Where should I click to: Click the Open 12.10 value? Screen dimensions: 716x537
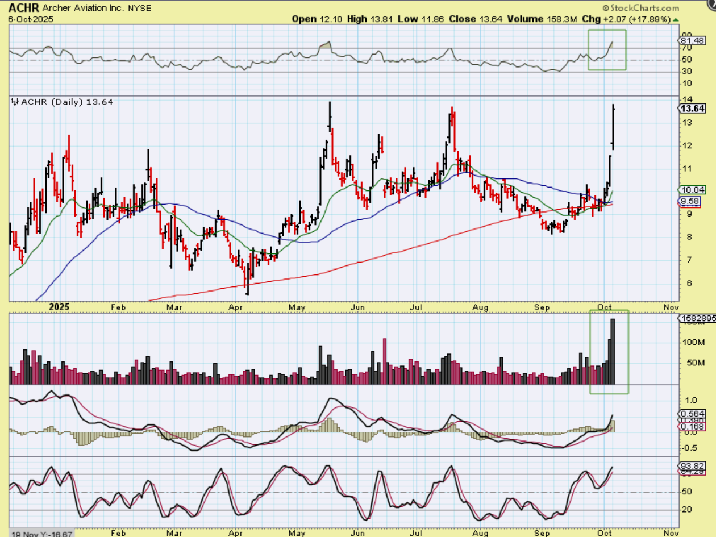pos(318,19)
